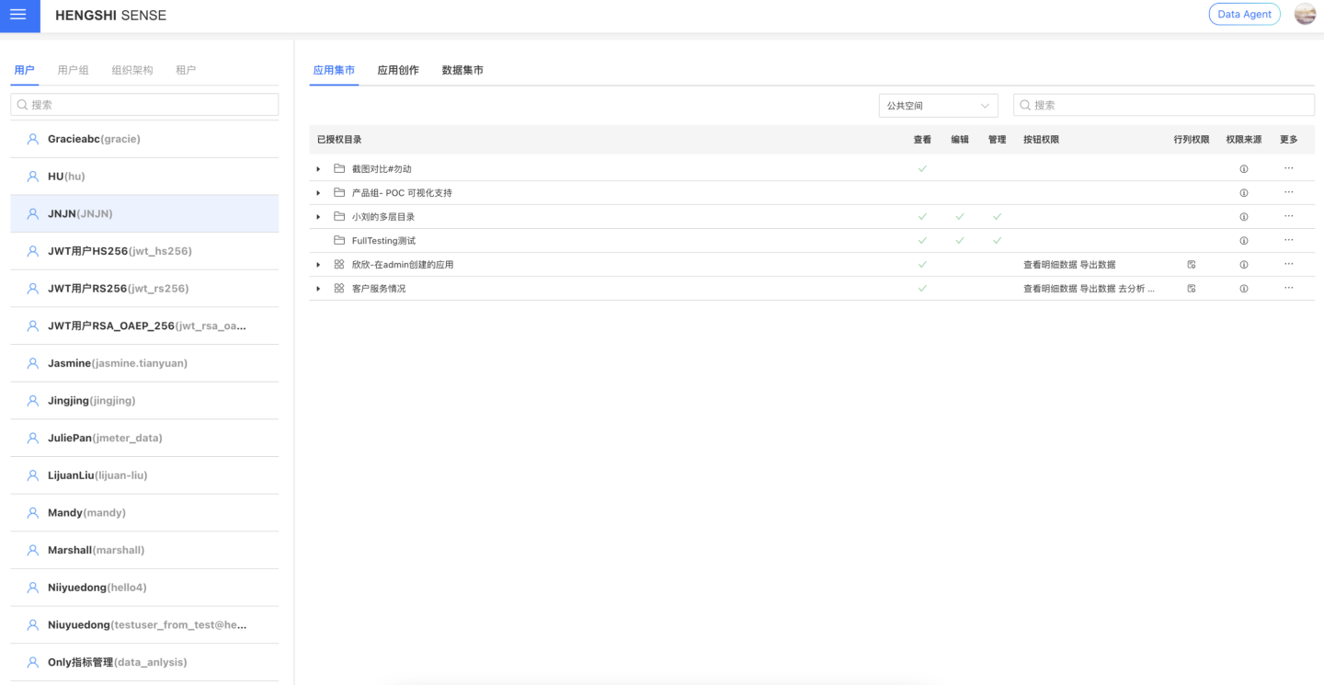This screenshot has height=685, width=1324.
Task: Select user HU(hu)
Action: point(144,177)
